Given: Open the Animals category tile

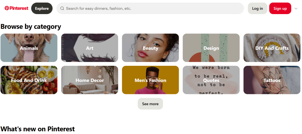Looking at the screenshot, I should click(29, 48).
